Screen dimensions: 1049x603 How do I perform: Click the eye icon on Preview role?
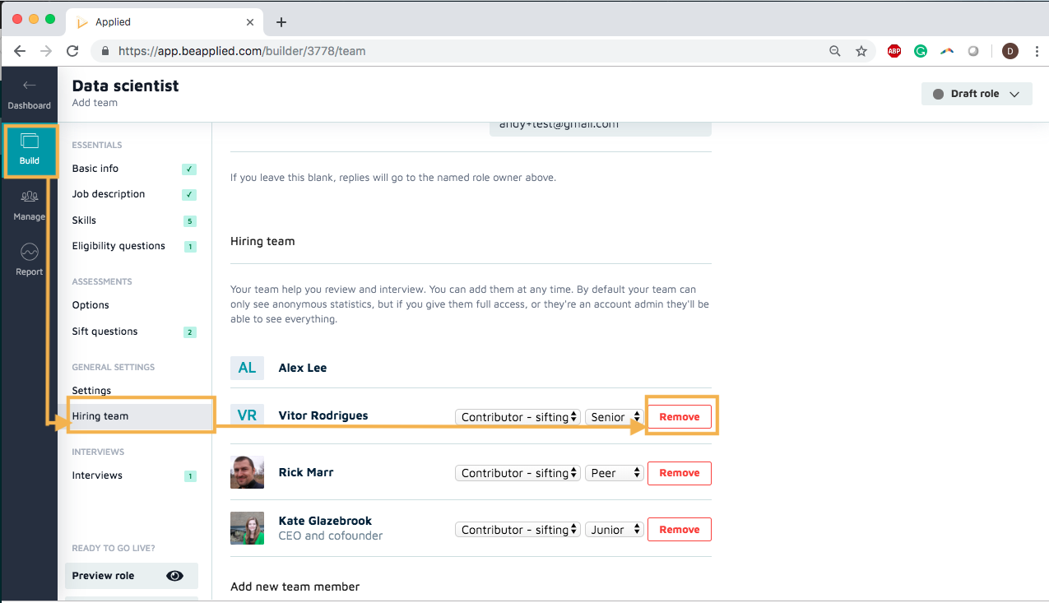(174, 576)
